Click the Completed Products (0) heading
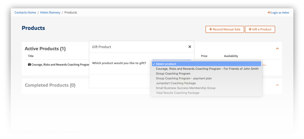This screenshot has height=139, width=304. [50, 85]
